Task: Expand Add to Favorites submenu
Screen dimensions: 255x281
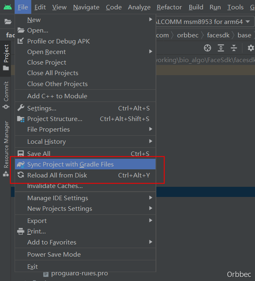Action: [x=151, y=242]
